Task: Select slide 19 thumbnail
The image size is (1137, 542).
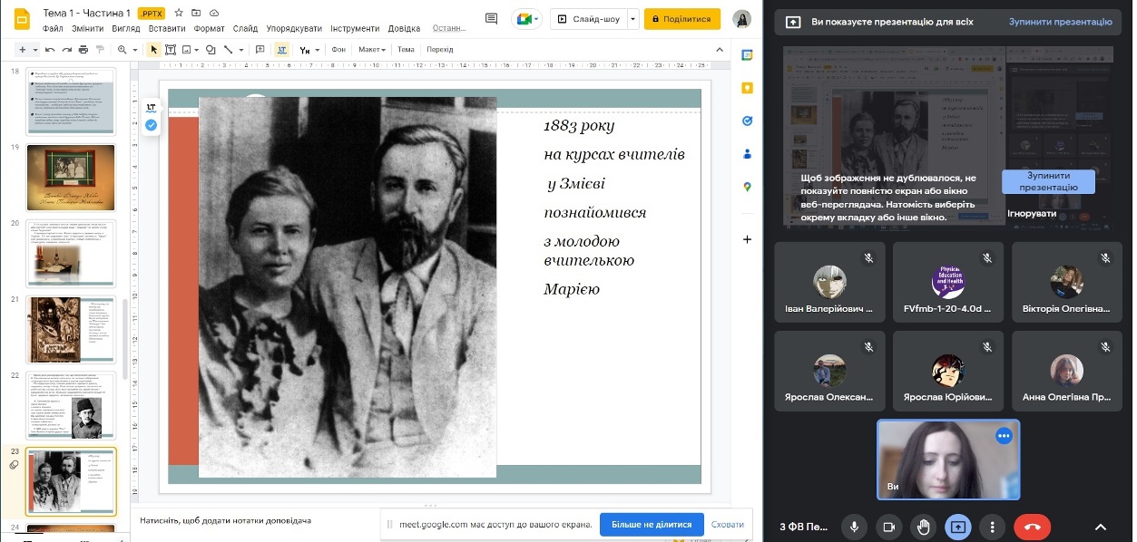Action: click(71, 178)
